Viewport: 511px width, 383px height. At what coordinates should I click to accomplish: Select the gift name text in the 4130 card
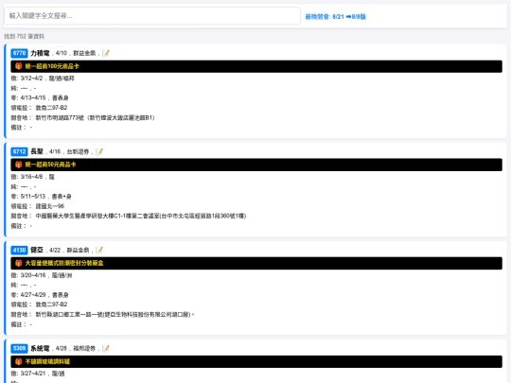pyautogui.click(x=64, y=263)
